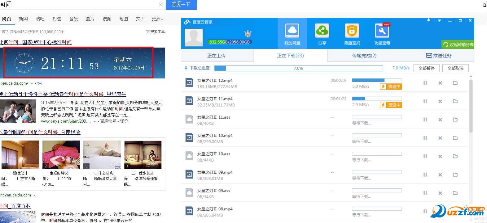Image resolution: width=487 pixels, height=223 pixels.
Task: Open the 图片 tab in Baidu
Action: [x=90, y=19]
